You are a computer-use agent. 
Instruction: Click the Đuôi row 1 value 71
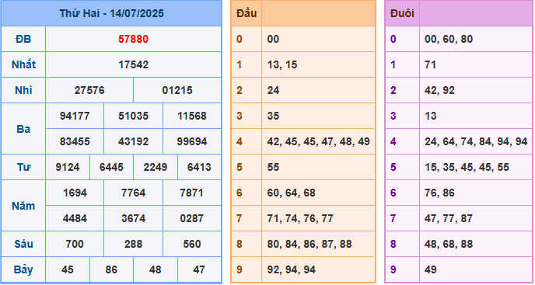(x=431, y=64)
